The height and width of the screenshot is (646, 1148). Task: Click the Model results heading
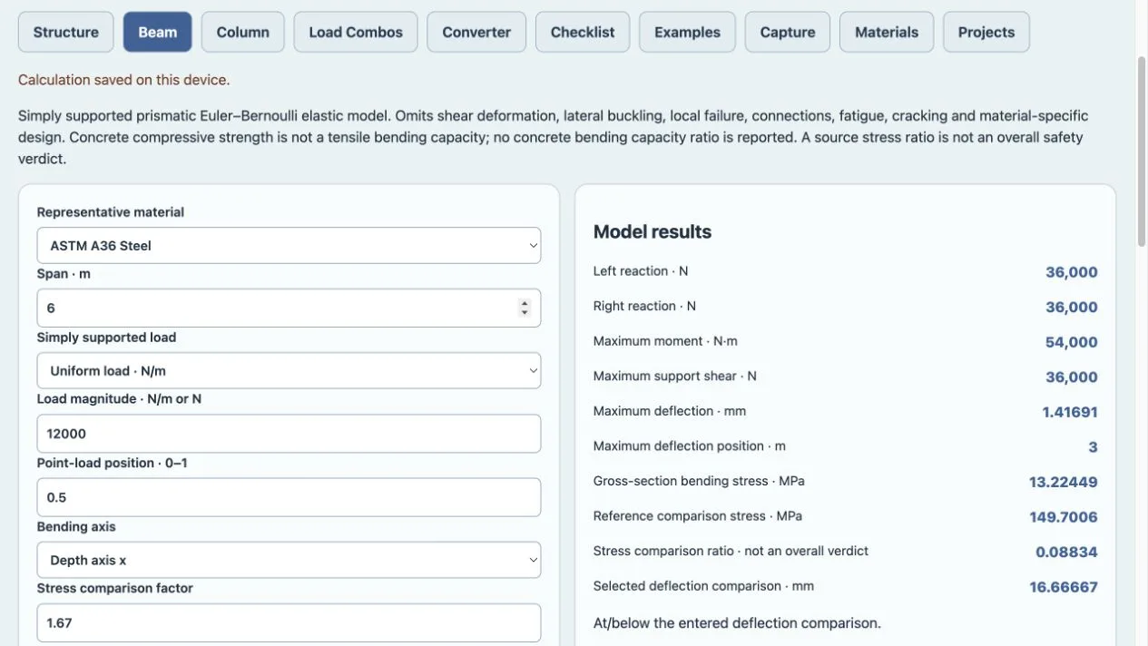(652, 231)
